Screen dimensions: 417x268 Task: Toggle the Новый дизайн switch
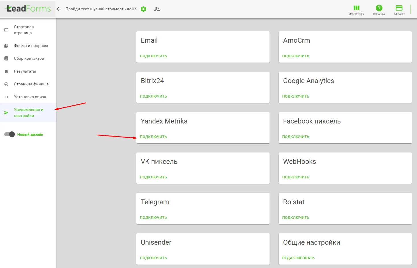click(9, 134)
